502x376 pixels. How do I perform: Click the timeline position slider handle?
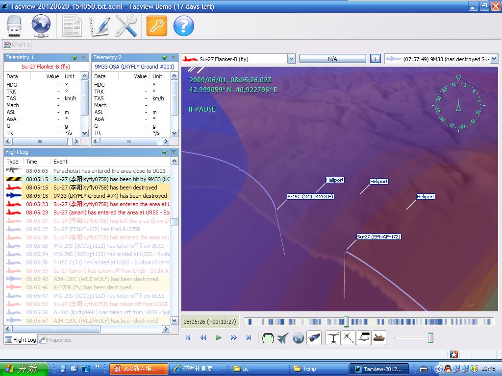346,321
